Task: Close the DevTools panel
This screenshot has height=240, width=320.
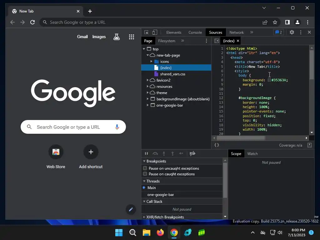Action: pyautogui.click(x=309, y=32)
